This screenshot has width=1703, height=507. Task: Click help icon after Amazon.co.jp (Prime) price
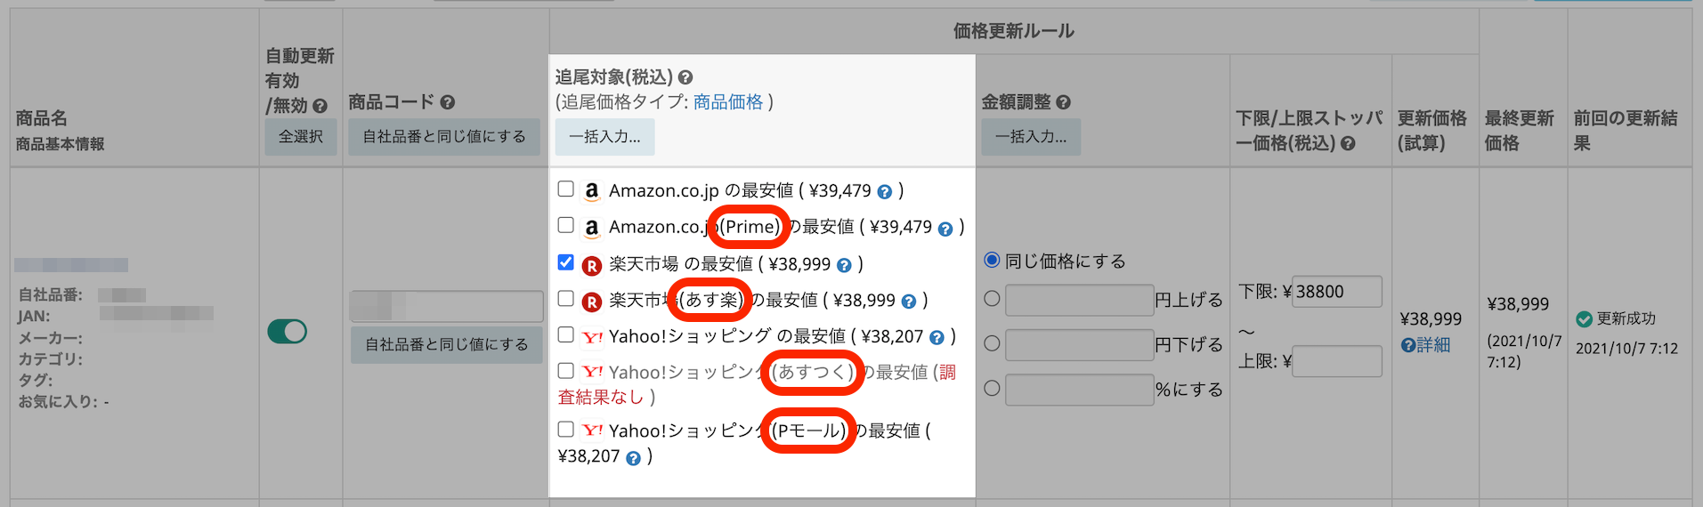point(945,229)
